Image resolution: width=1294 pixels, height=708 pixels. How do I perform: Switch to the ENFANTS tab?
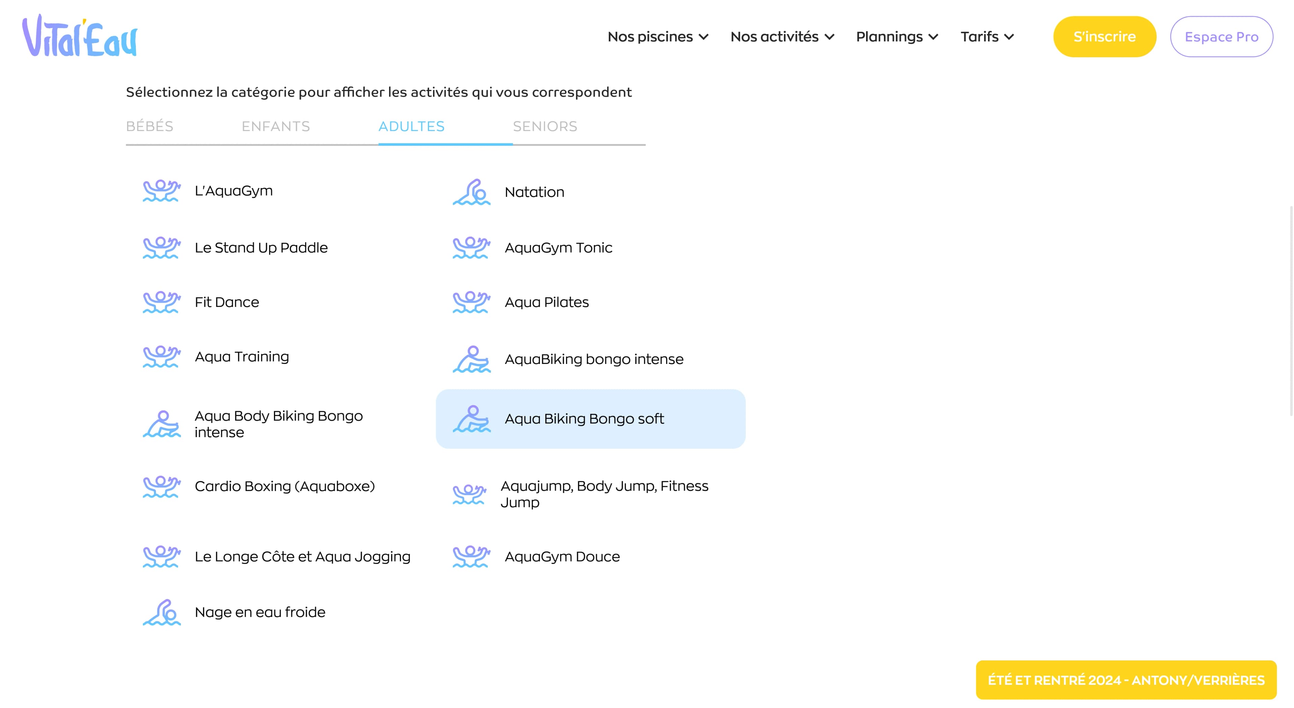[x=276, y=126]
